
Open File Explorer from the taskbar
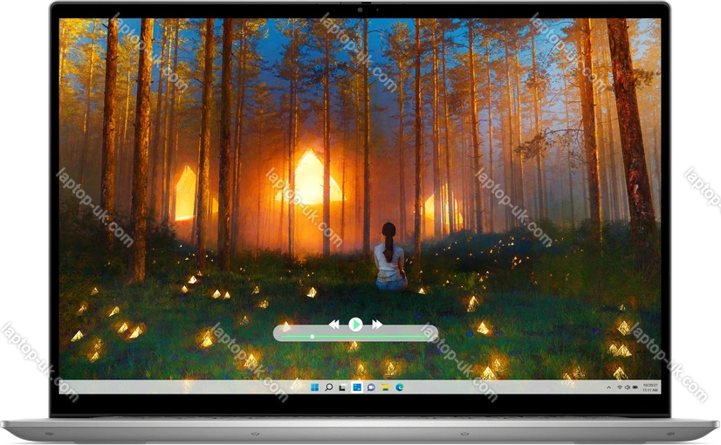tap(385, 387)
